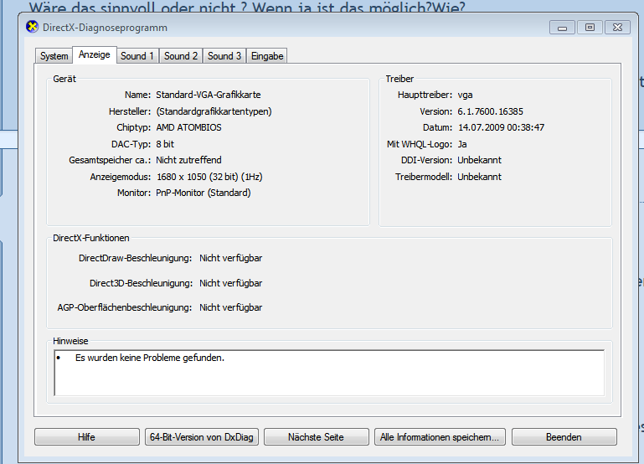Click WHQL-Logo value 'Ja'
Viewport: 644px width, 464px height.
click(462, 144)
